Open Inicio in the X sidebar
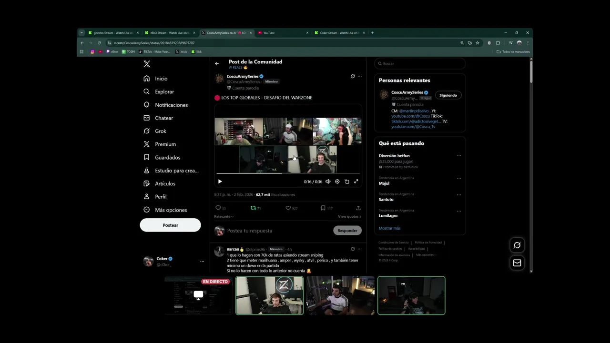 (x=156, y=79)
